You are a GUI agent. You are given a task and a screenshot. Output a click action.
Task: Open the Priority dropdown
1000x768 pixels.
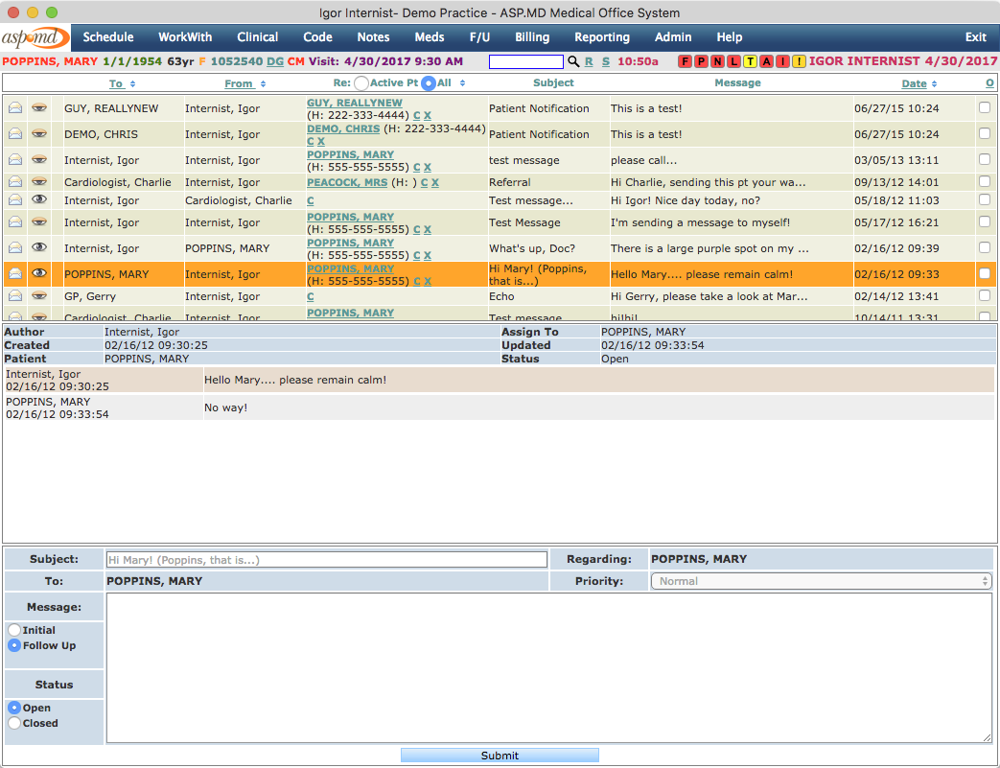[821, 581]
